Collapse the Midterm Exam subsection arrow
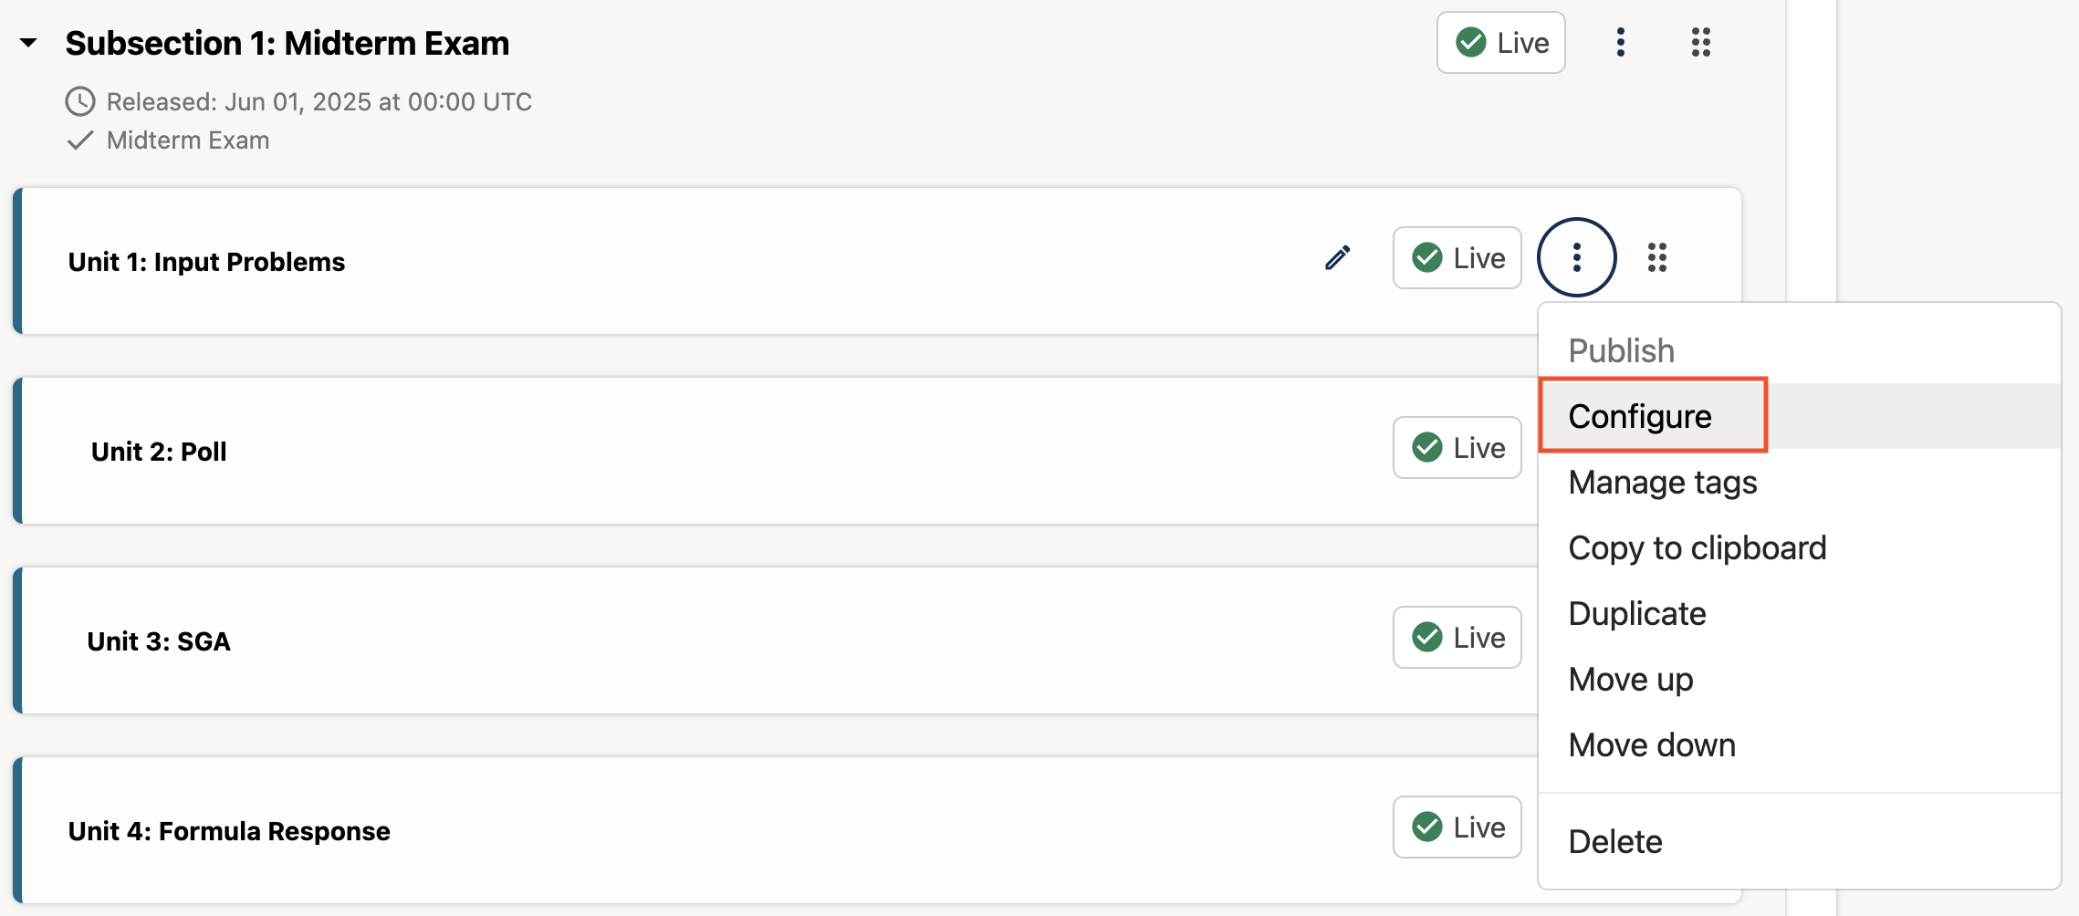Image resolution: width=2079 pixels, height=916 pixels. [x=28, y=43]
